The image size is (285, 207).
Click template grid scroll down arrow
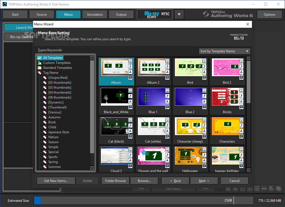[249, 170]
